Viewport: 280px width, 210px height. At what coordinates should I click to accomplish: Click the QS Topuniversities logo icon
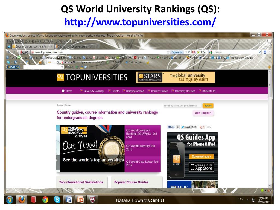pyautogui.click(x=60, y=77)
